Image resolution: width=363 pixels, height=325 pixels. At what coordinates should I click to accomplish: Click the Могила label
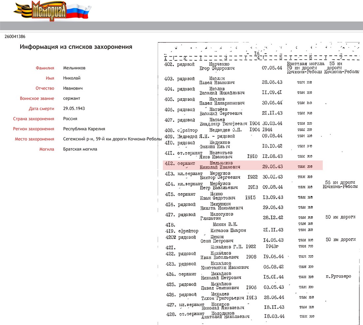pos(47,149)
